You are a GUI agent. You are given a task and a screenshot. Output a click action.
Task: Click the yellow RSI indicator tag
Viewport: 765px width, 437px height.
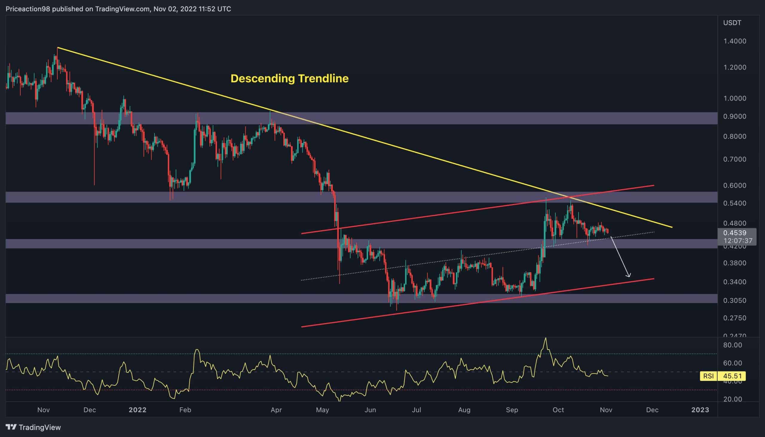pyautogui.click(x=709, y=376)
